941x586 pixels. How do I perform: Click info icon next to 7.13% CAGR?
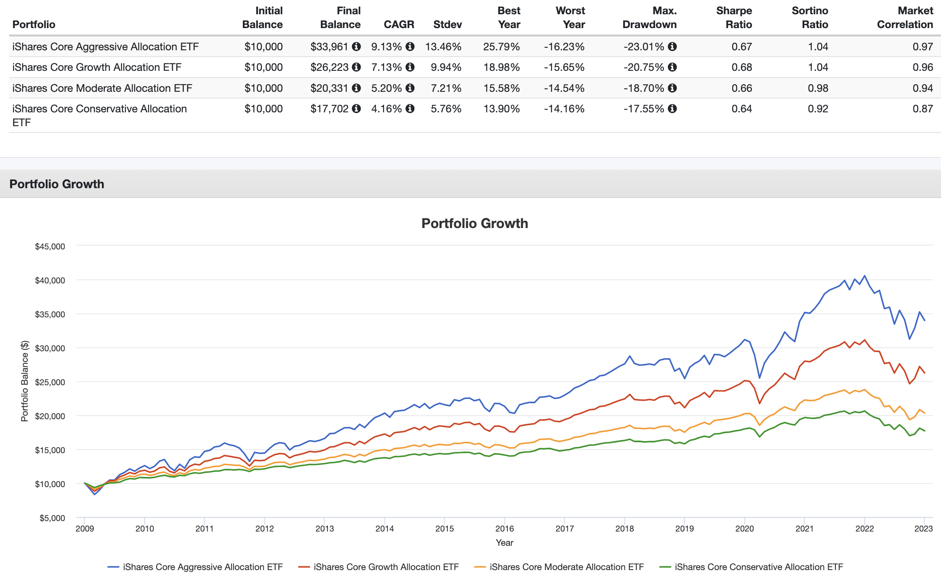tap(410, 67)
